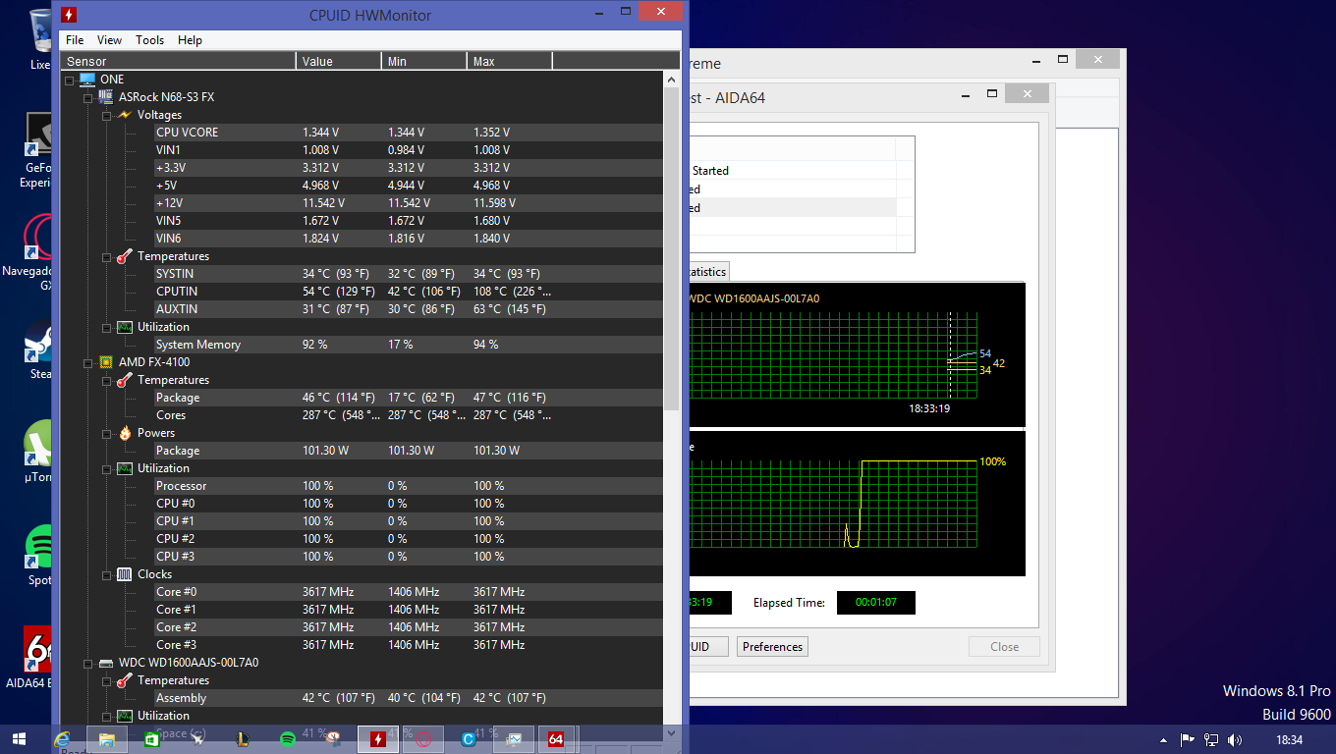Open the File menu
The image size is (1336, 754).
[75, 40]
